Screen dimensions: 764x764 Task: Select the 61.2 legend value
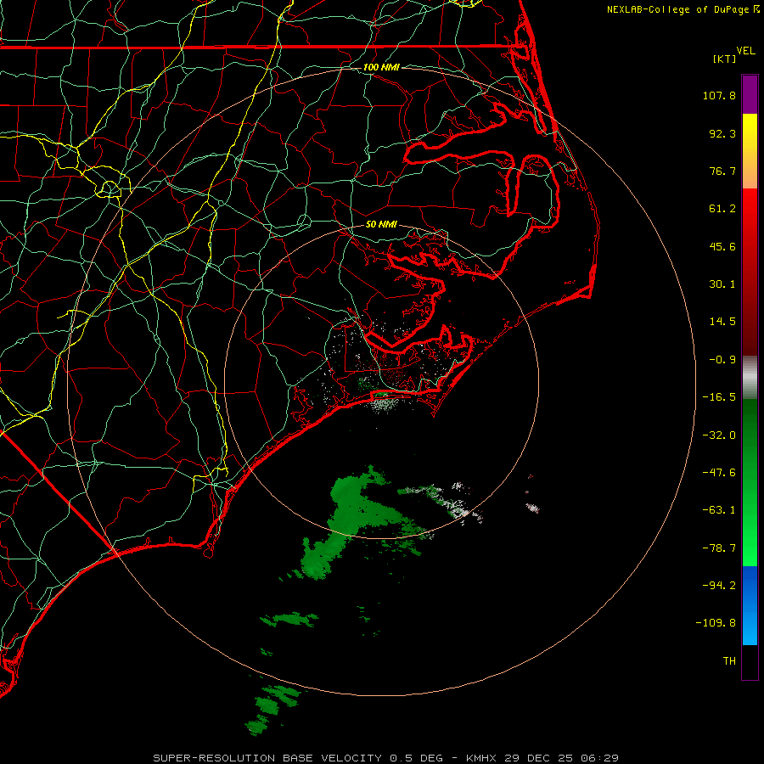coord(722,209)
